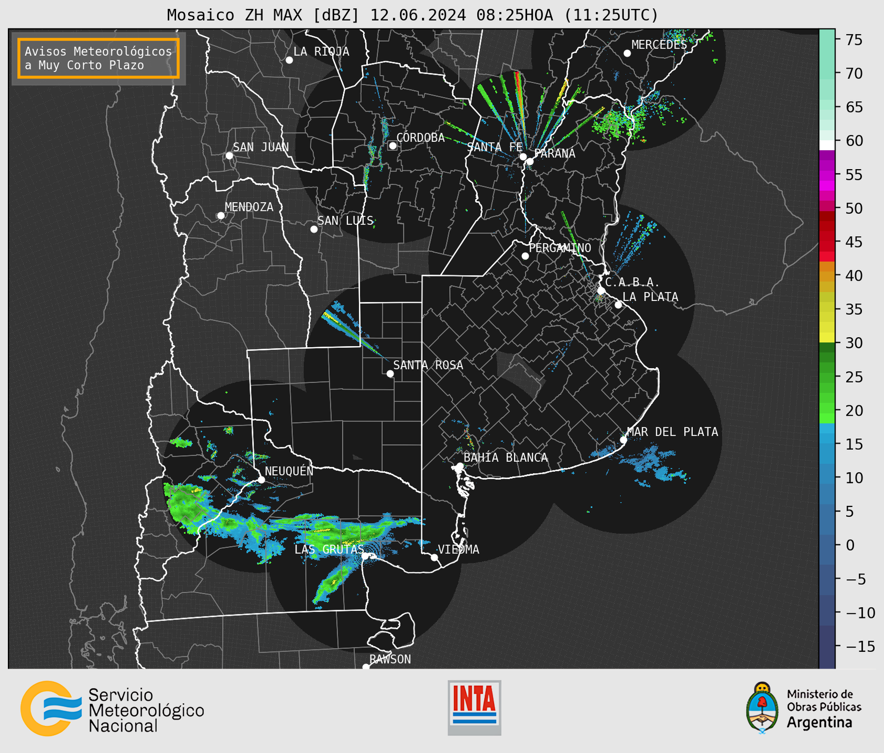
Task: Click the NEUQUÉN city marker dot
Action: click(x=261, y=480)
